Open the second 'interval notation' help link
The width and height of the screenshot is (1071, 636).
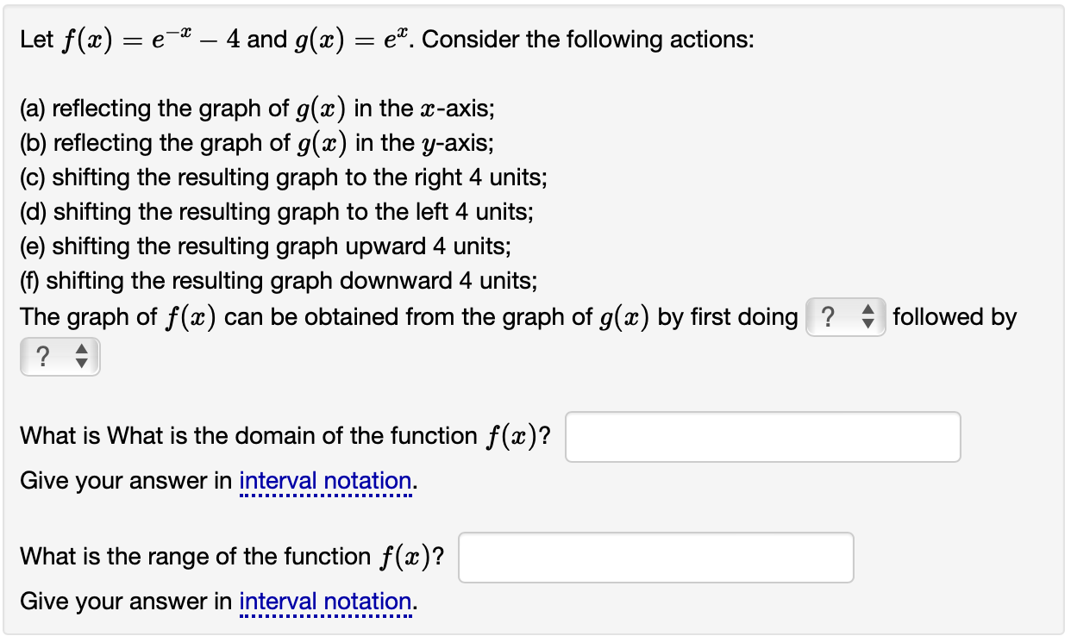point(326,601)
